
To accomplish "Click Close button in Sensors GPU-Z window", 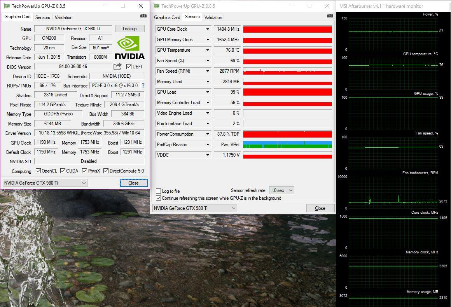I will tap(320, 208).
